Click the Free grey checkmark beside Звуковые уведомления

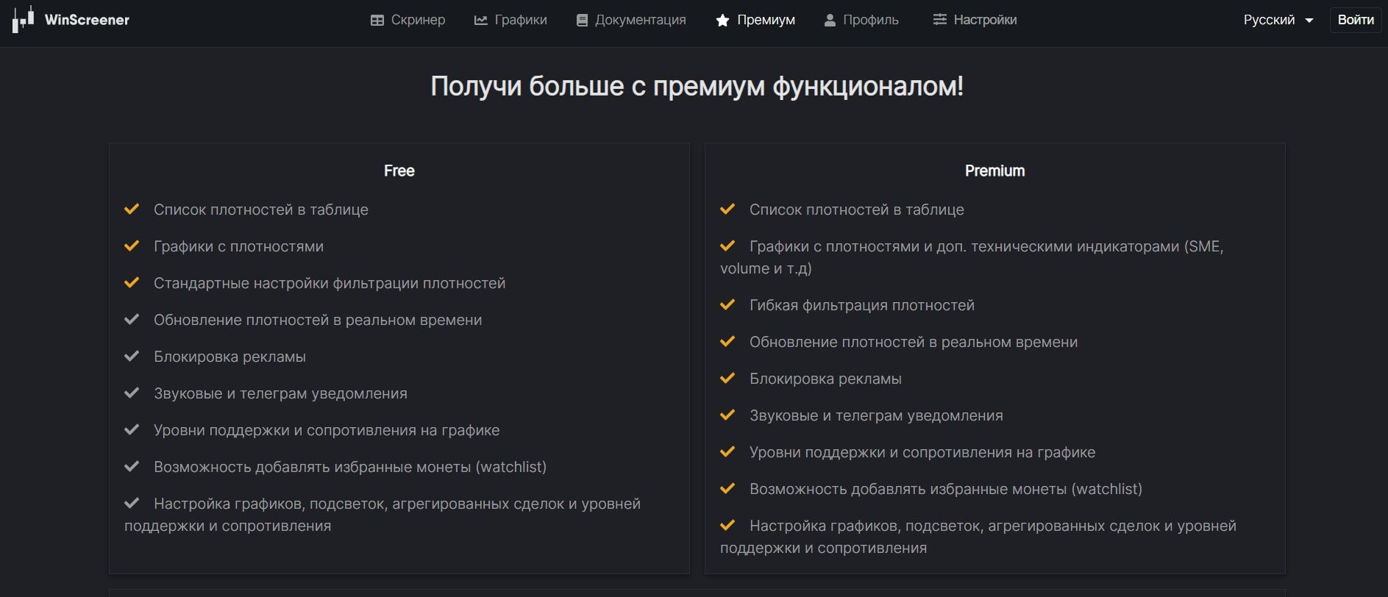(132, 393)
